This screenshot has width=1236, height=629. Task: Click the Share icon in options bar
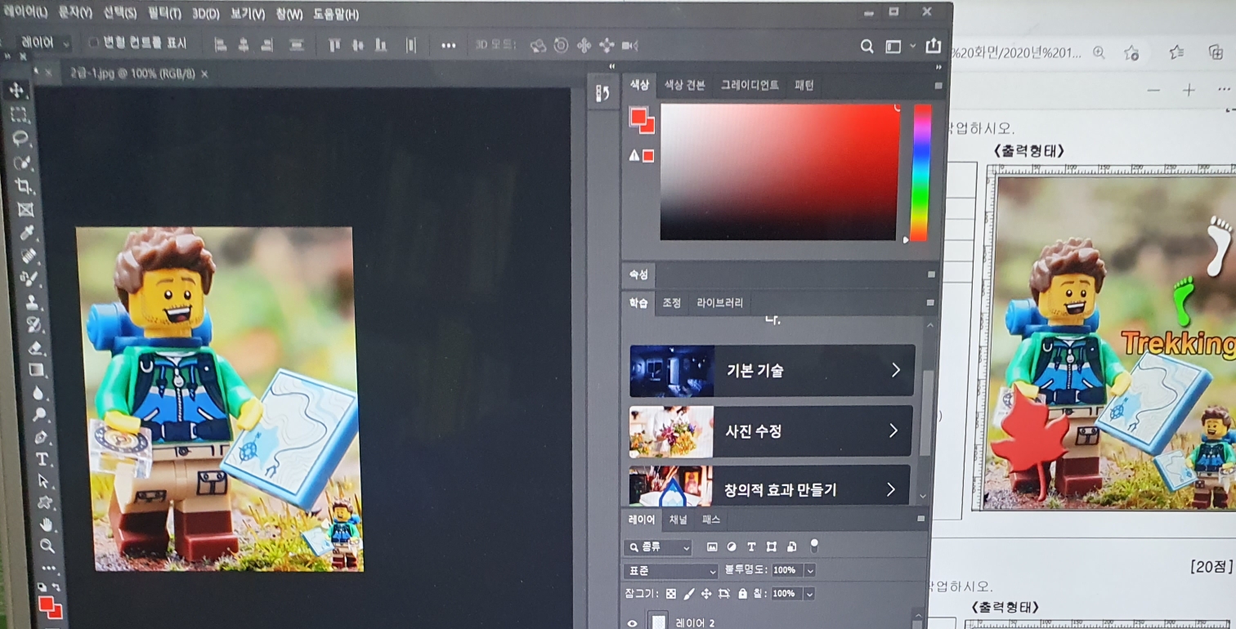click(x=933, y=47)
